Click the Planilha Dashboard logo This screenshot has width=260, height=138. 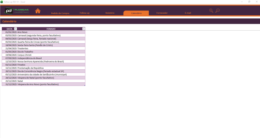pyautogui.click(x=17, y=11)
